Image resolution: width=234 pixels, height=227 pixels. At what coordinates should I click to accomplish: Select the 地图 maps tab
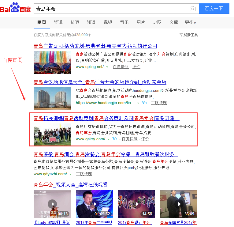(157, 22)
